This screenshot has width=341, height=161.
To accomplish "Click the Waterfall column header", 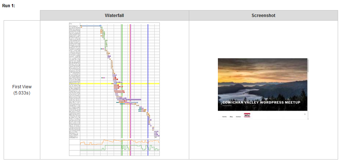I will point(114,16).
